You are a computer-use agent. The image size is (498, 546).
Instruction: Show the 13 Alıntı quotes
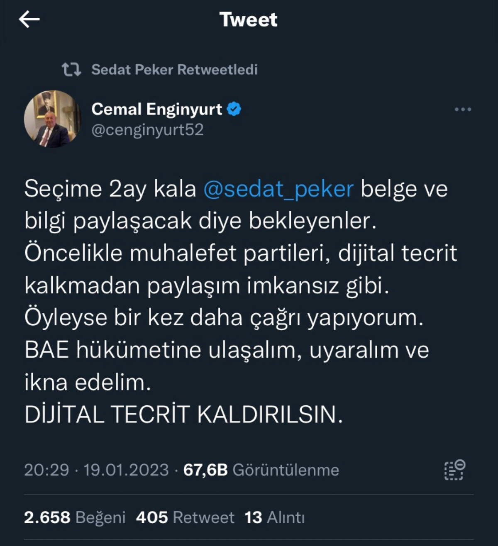275,517
